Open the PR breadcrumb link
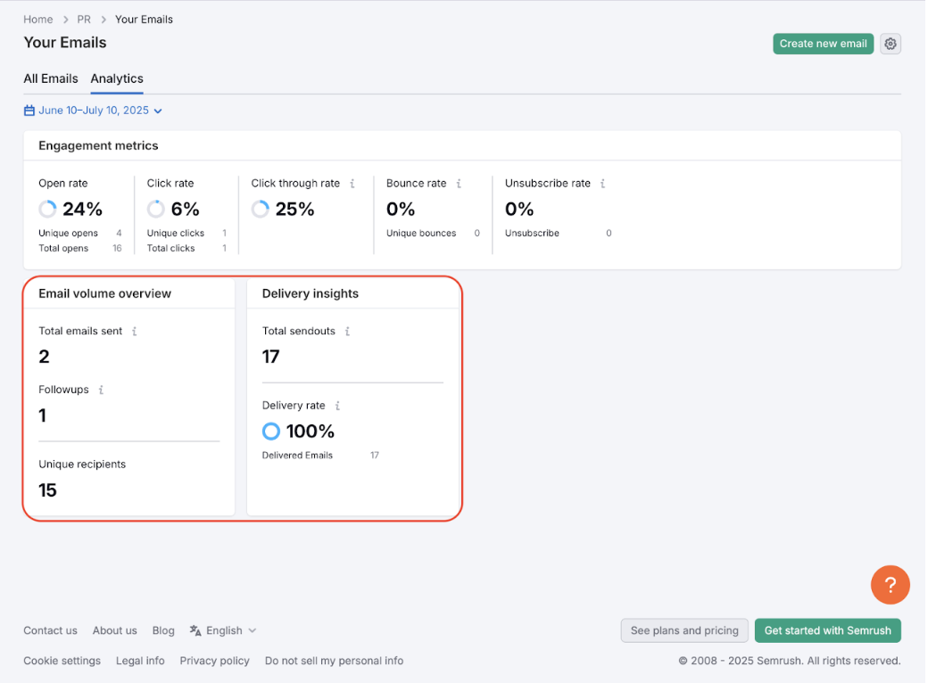Screen dimensions: 928x683 [84, 20]
